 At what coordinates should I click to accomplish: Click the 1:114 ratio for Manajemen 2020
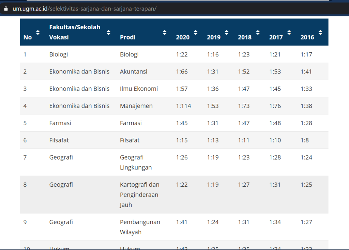pos(184,106)
